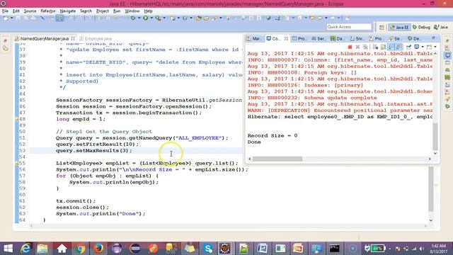
Task: Open the Edit menu
Action: (16, 11)
